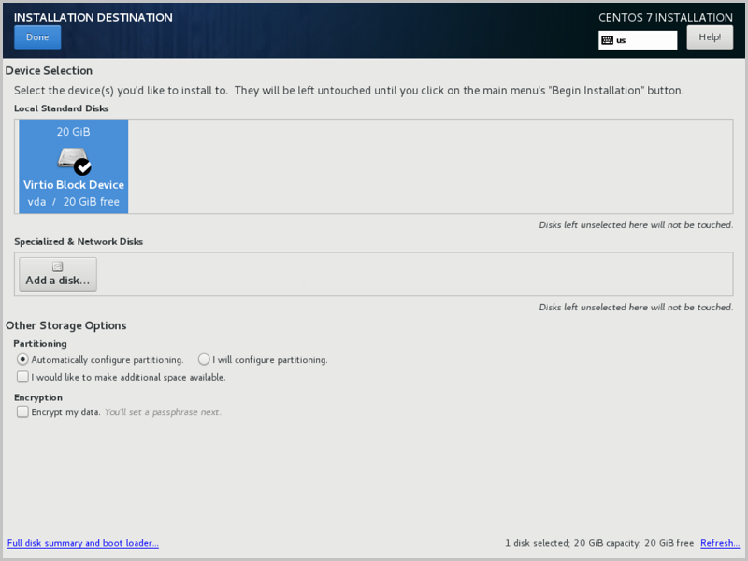Click the small icon above Add a disk
This screenshot has height=561, width=748.
(58, 266)
